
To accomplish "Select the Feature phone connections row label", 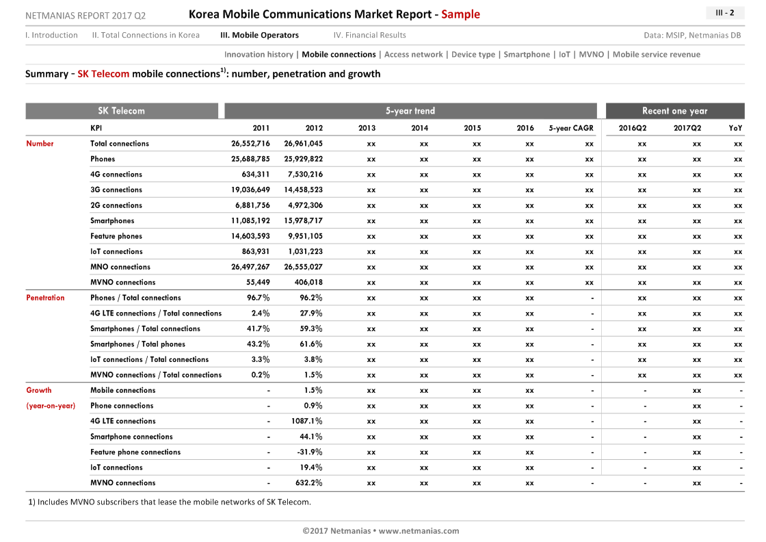I will point(135,452).
